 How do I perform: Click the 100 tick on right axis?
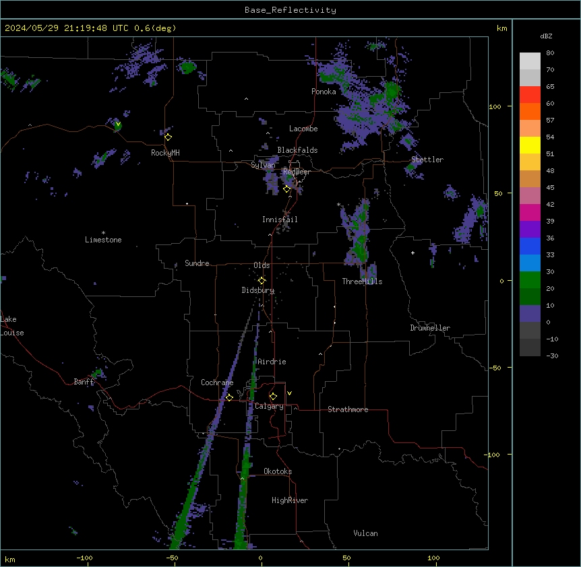point(495,106)
